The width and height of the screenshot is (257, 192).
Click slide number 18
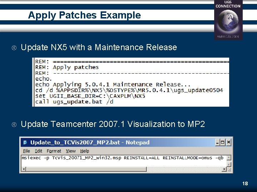[245, 183]
